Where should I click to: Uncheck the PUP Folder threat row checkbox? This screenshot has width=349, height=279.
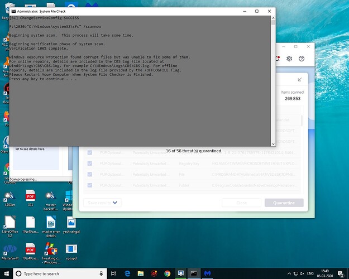tap(88, 185)
